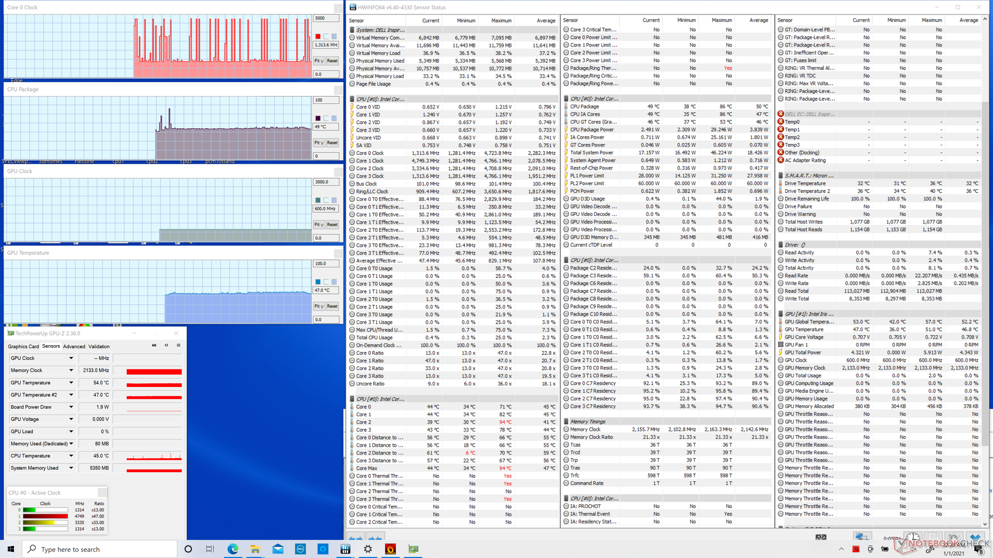Image resolution: width=993 pixels, height=558 pixels.
Task: Open Task View in taskbar
Action: coord(209,549)
